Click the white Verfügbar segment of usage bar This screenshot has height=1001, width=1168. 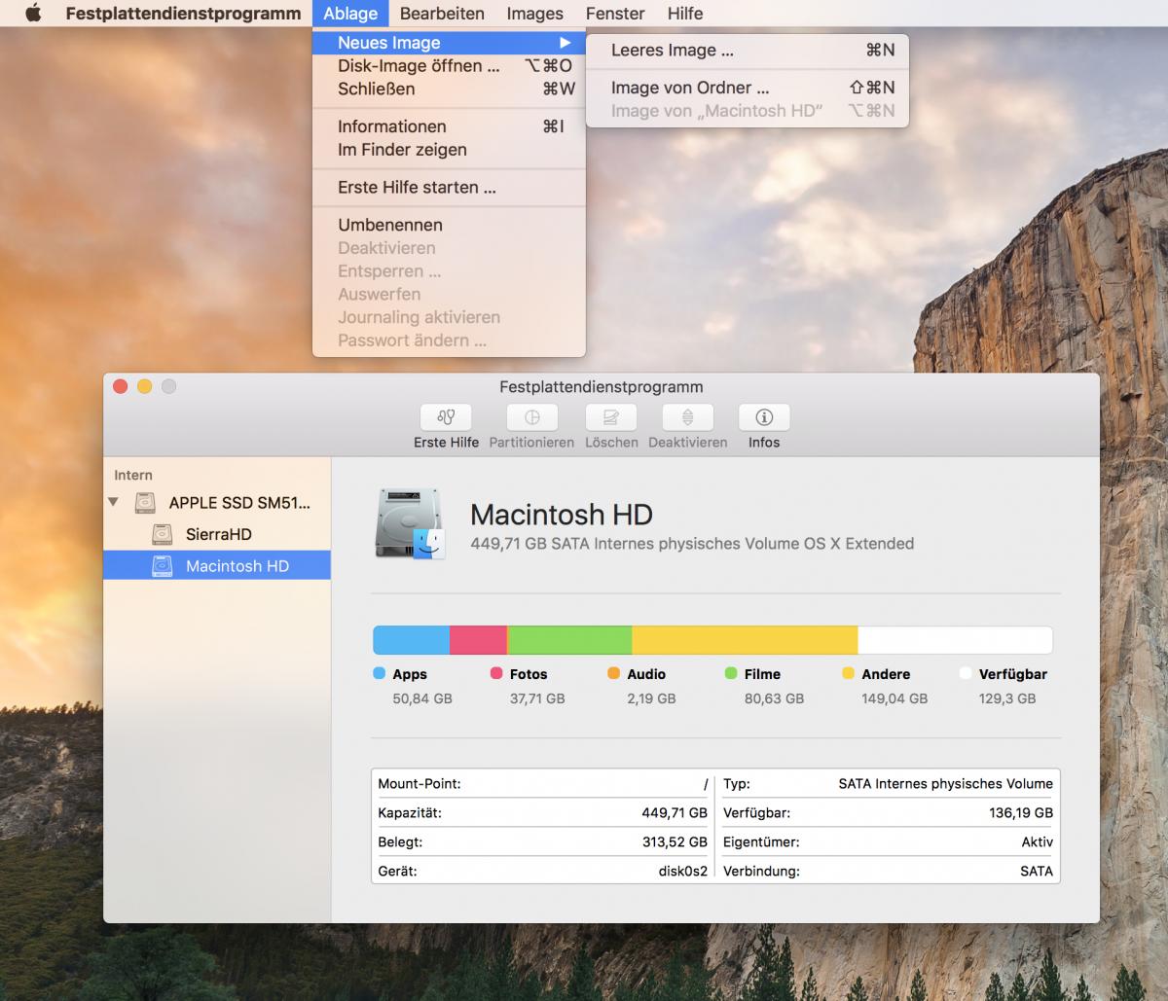point(955,640)
